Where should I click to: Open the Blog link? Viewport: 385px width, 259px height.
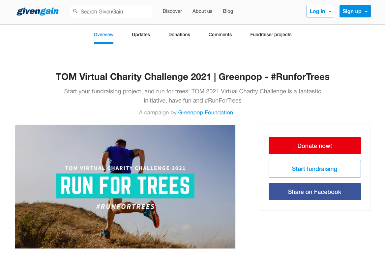(x=228, y=11)
